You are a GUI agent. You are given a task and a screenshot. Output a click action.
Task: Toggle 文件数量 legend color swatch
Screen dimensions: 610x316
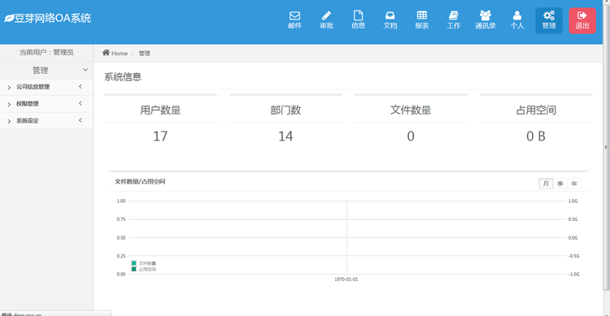134,263
